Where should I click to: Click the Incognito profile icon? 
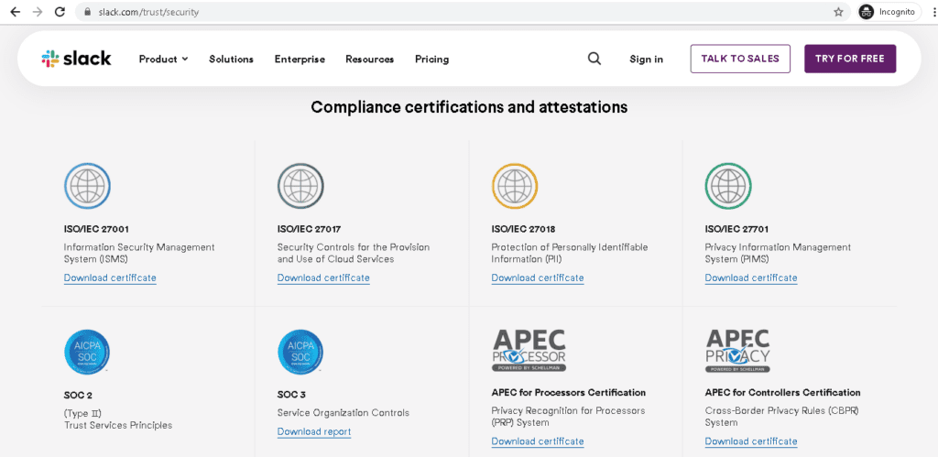coord(867,12)
